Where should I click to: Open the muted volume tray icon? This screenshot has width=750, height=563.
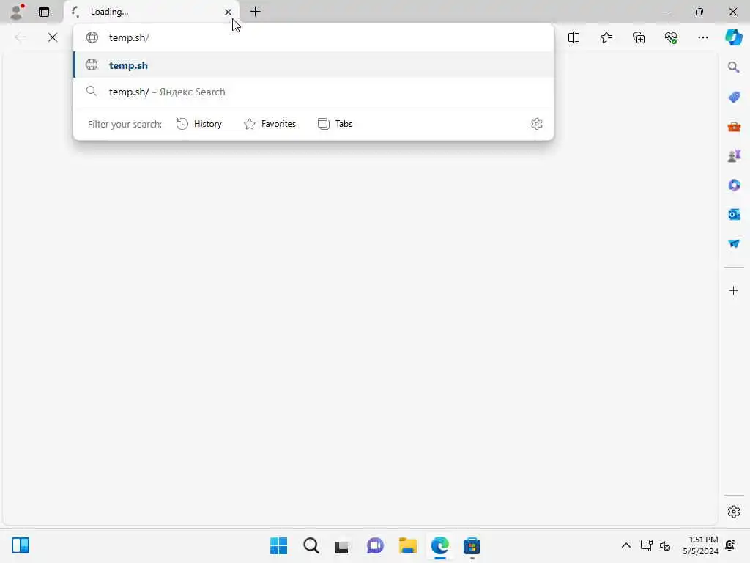click(665, 545)
